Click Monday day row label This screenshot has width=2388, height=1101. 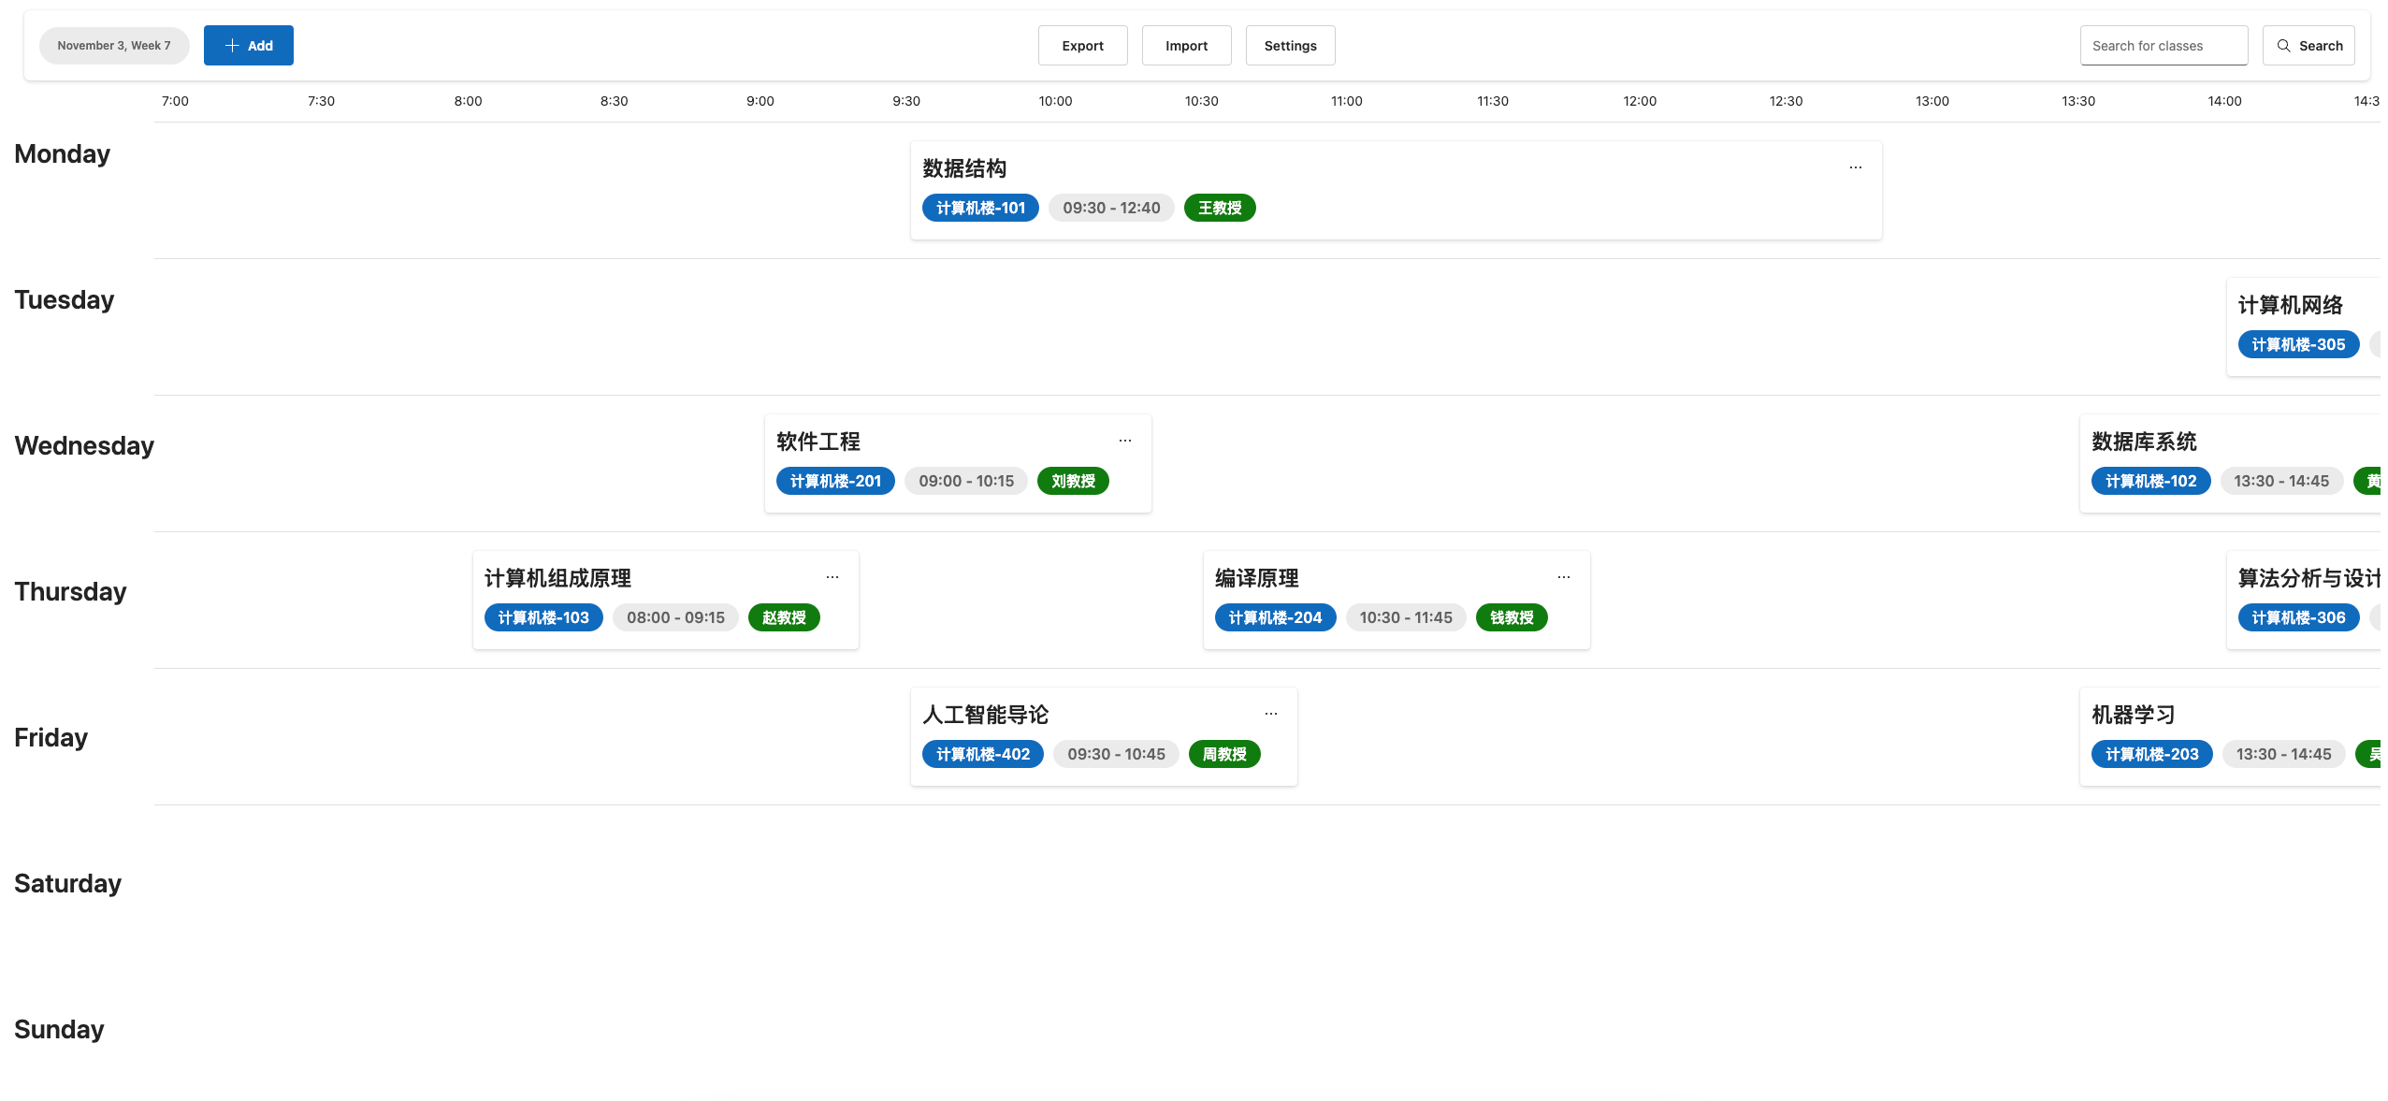61,152
